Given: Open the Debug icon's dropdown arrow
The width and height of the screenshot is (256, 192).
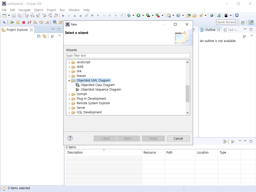Looking at the screenshot, I should click(133, 15).
